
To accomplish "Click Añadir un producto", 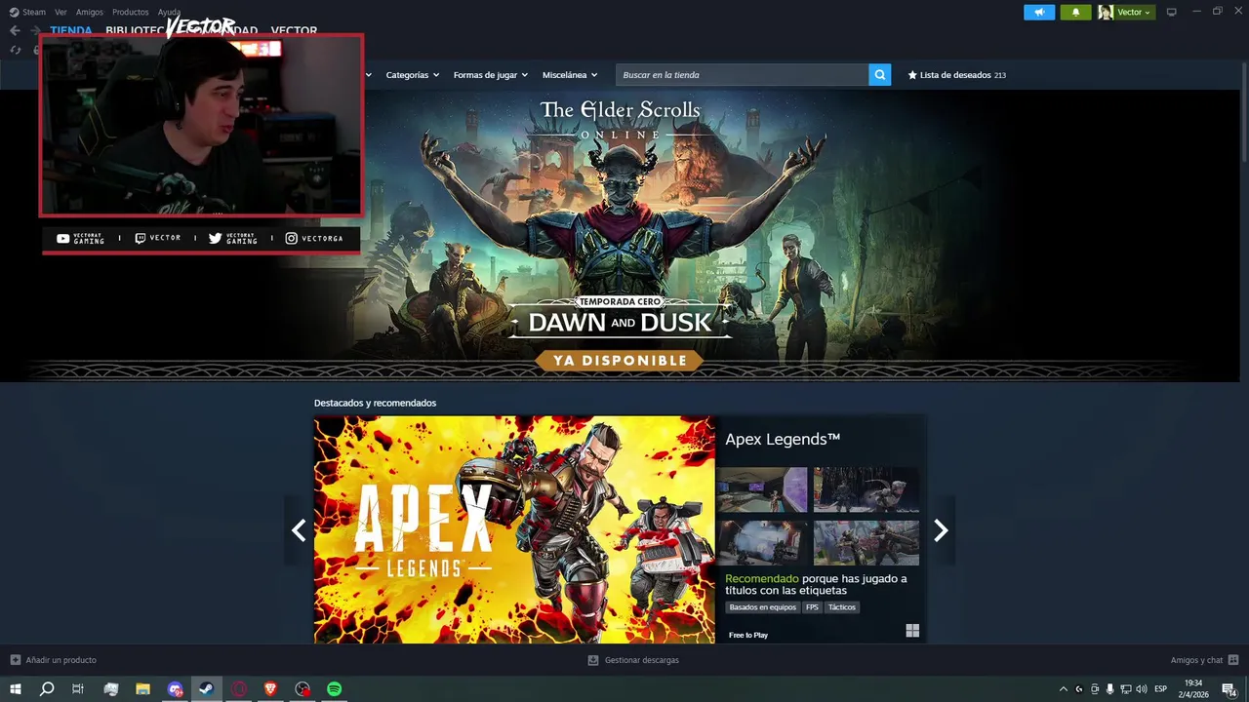I will 54,660.
